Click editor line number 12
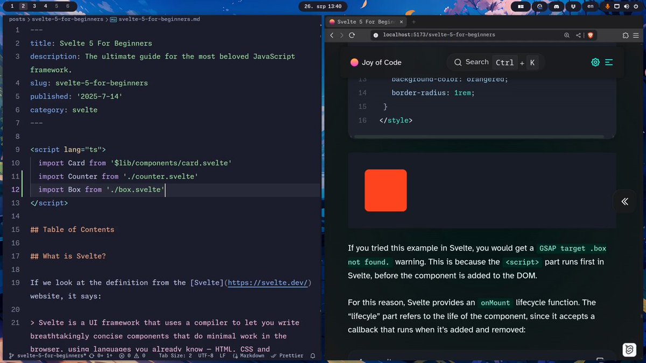646x363 pixels. (15, 190)
